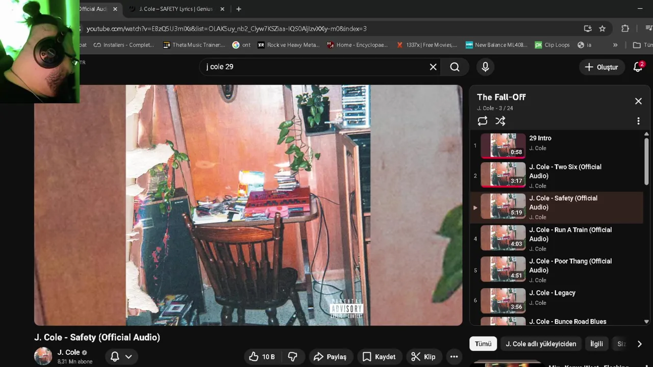Open the browser extensions puzzle icon

(625, 29)
